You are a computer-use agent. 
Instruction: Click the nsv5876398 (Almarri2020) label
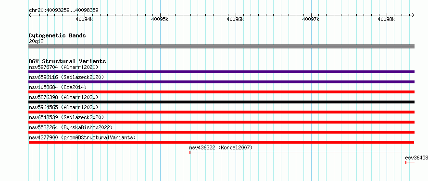pyautogui.click(x=63, y=97)
